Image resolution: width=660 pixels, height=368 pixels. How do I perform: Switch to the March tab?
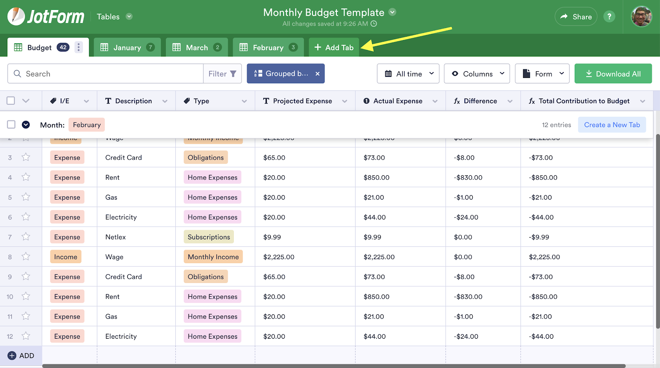point(197,47)
